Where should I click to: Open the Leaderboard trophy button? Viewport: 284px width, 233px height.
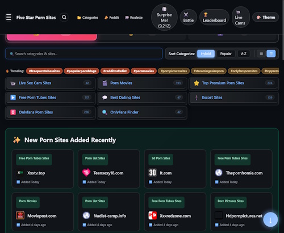[x=214, y=17]
